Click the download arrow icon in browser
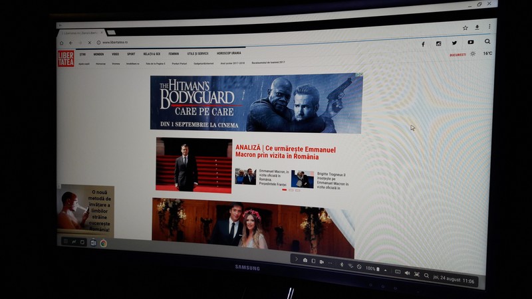 point(477,27)
